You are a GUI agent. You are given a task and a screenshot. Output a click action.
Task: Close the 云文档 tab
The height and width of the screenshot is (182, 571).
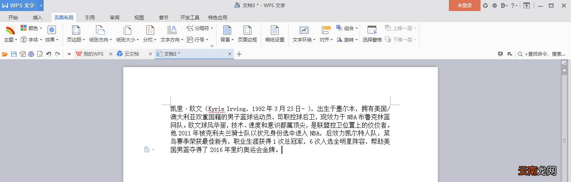[150, 54]
